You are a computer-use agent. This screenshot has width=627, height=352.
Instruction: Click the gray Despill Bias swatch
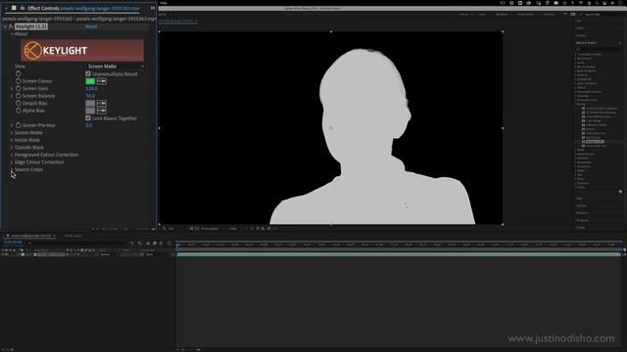(90, 104)
